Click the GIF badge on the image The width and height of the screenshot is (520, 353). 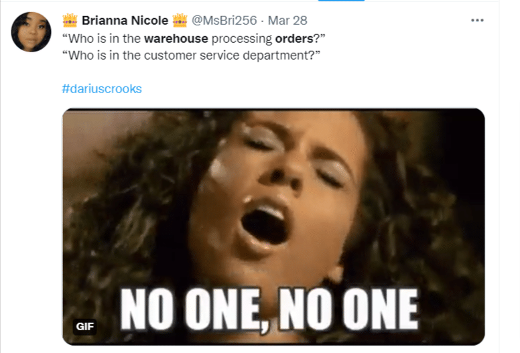pyautogui.click(x=85, y=327)
